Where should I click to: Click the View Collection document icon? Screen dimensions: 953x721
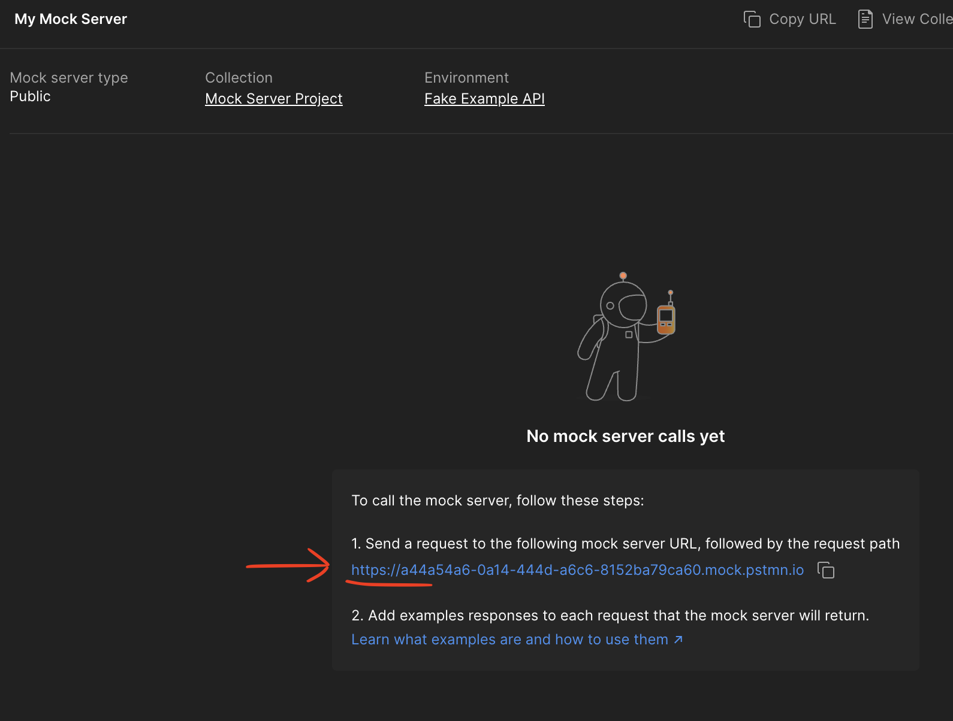[865, 19]
